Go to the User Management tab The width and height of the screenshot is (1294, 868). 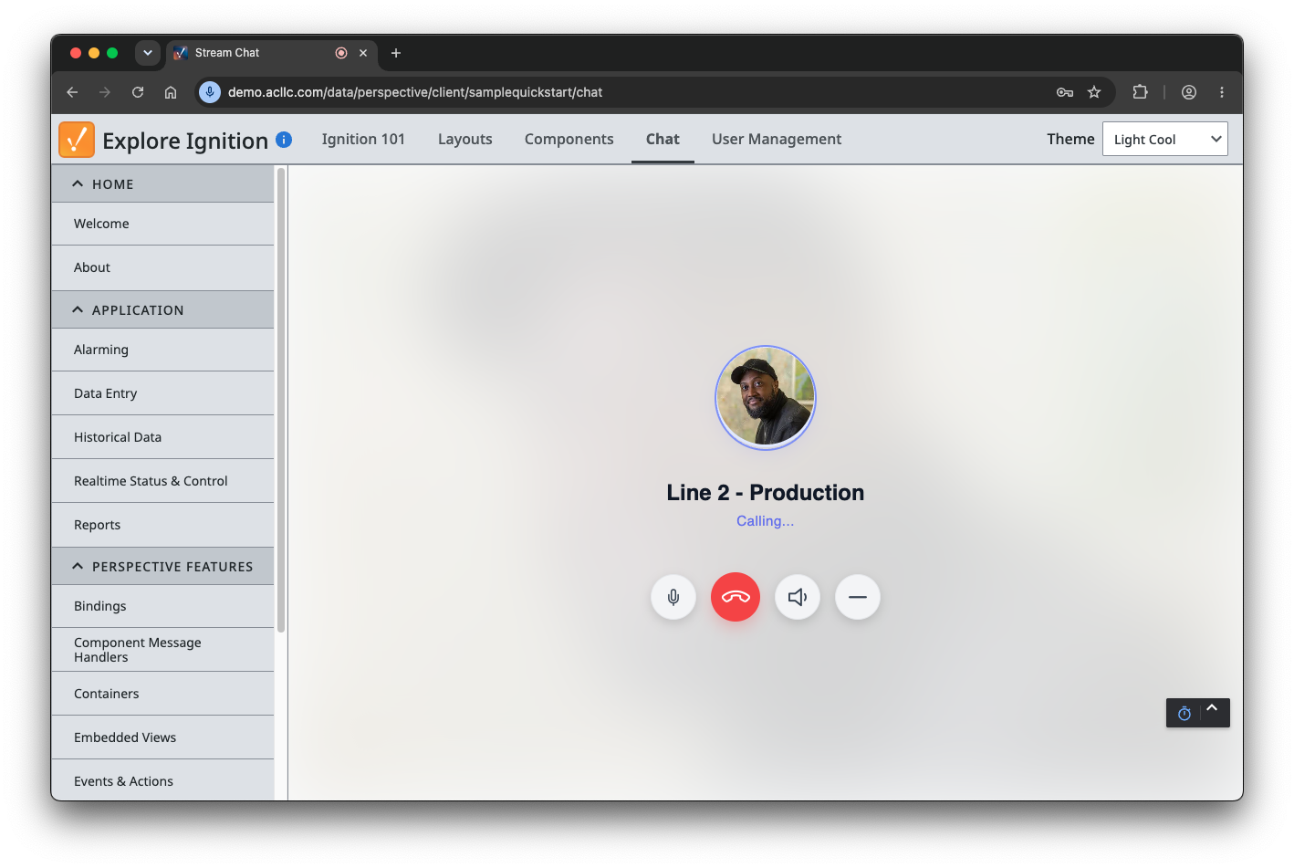777,139
